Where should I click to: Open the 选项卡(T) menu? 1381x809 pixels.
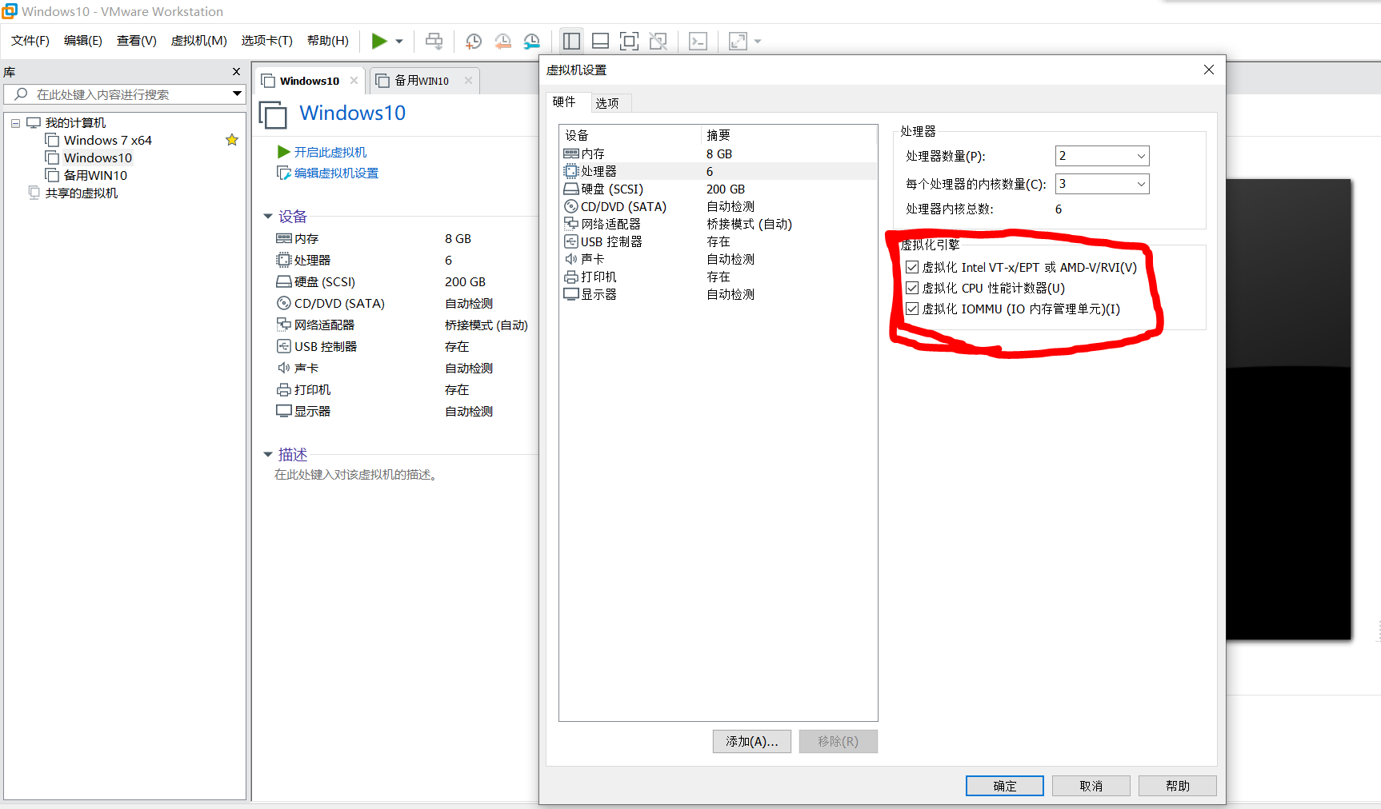(267, 41)
